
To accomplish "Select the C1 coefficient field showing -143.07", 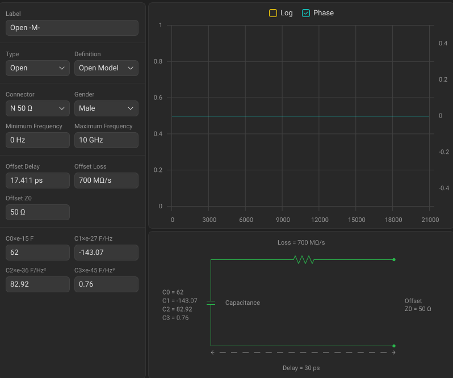I will pos(106,253).
